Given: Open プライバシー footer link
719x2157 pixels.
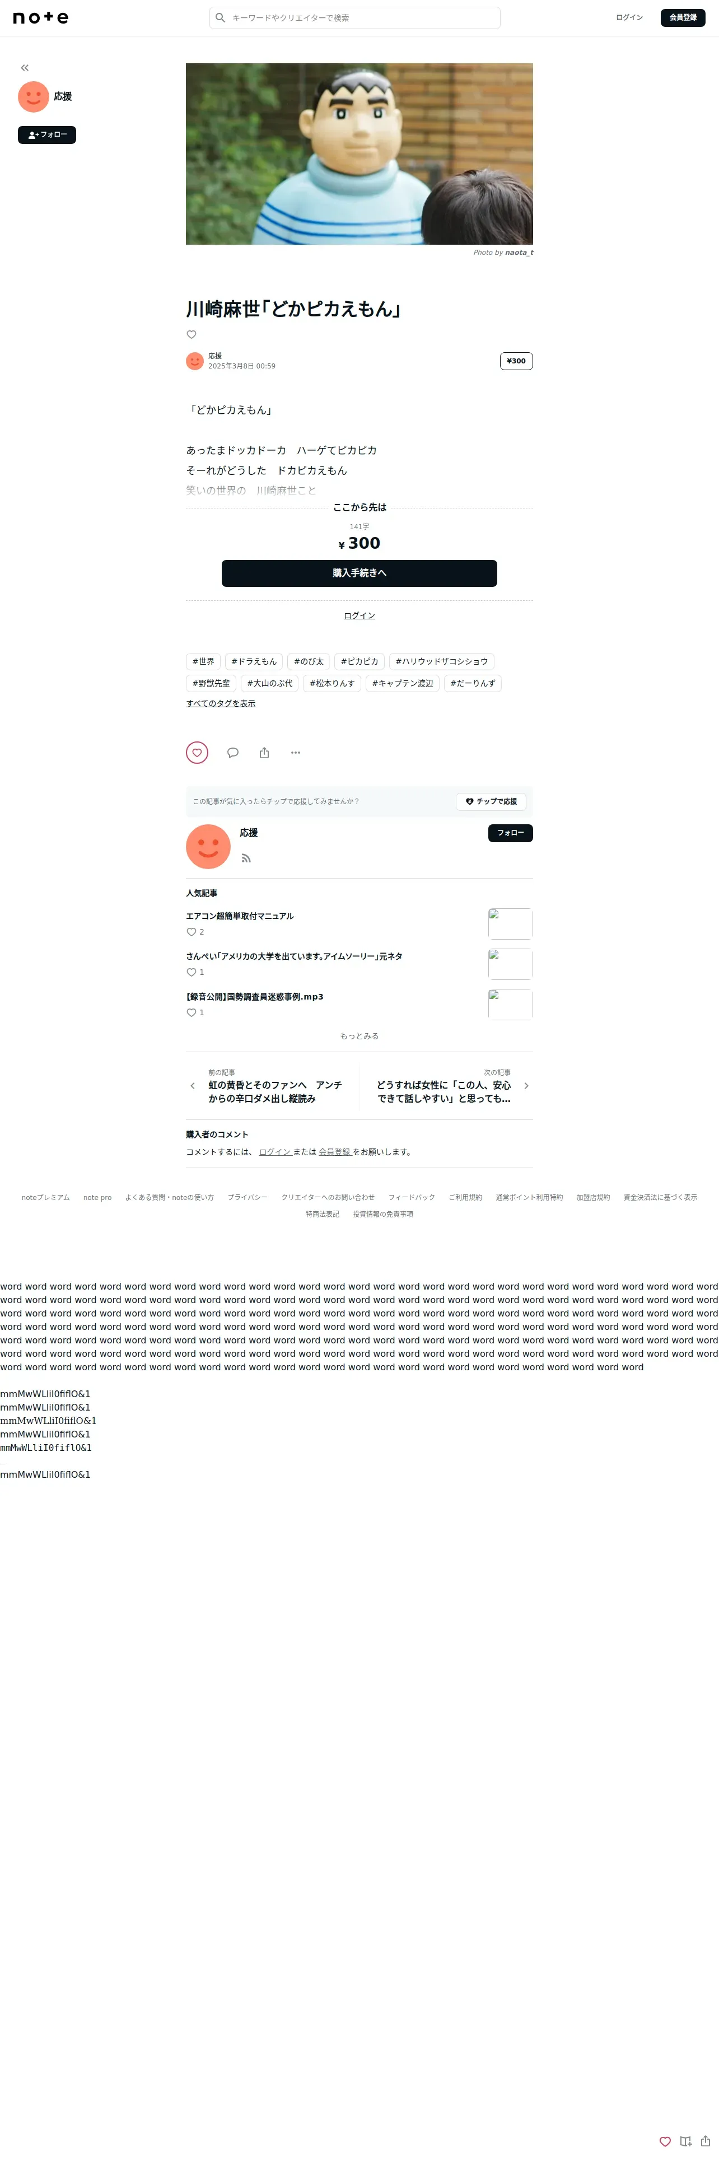Looking at the screenshot, I should pyautogui.click(x=248, y=1197).
